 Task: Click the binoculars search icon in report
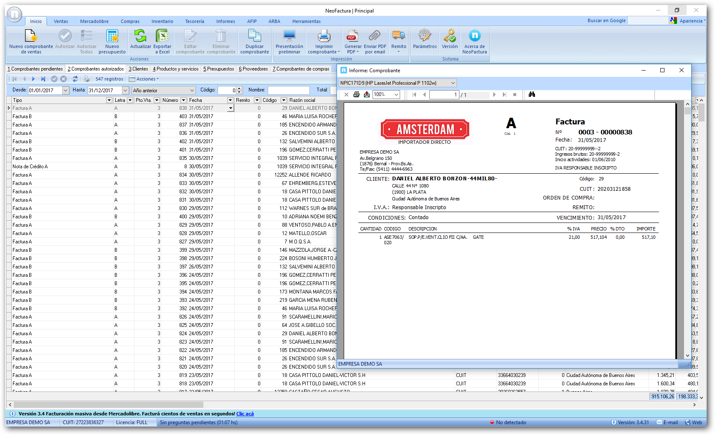coord(532,95)
